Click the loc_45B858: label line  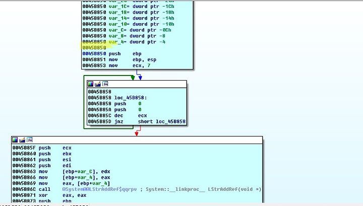[117, 98]
